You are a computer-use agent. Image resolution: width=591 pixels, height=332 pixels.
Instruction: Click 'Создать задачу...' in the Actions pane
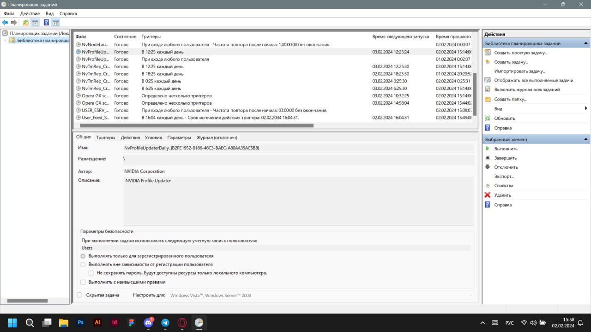[511, 62]
